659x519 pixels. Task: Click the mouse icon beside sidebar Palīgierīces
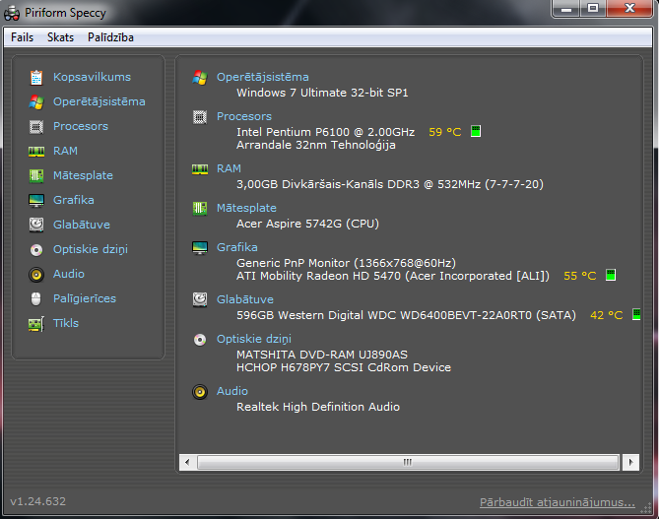point(36,298)
